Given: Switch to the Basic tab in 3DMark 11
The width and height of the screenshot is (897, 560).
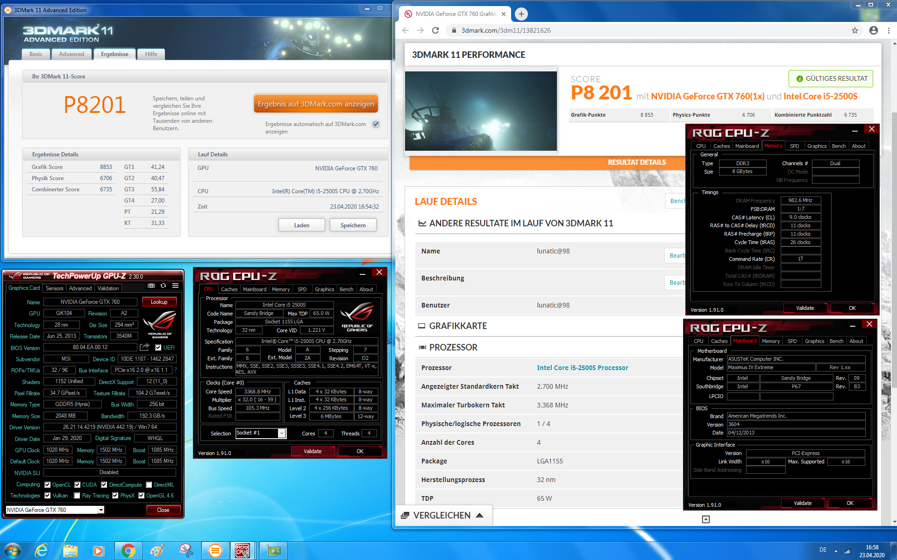Looking at the screenshot, I should pyautogui.click(x=36, y=54).
